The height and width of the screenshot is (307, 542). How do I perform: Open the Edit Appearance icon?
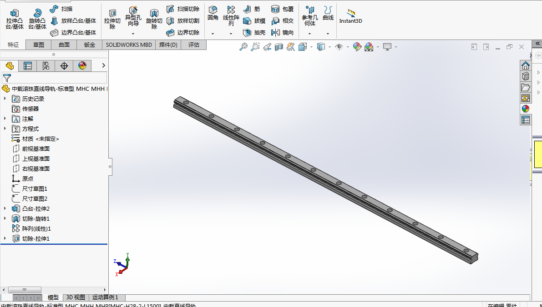point(357,47)
